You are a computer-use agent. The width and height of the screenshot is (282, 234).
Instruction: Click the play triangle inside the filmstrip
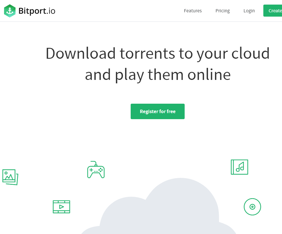(61, 207)
